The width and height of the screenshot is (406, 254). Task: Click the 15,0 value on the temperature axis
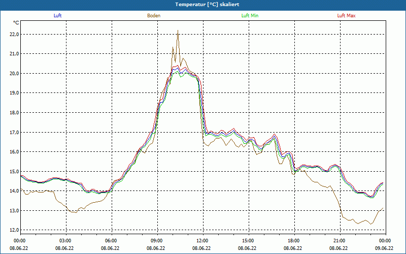[14, 172]
